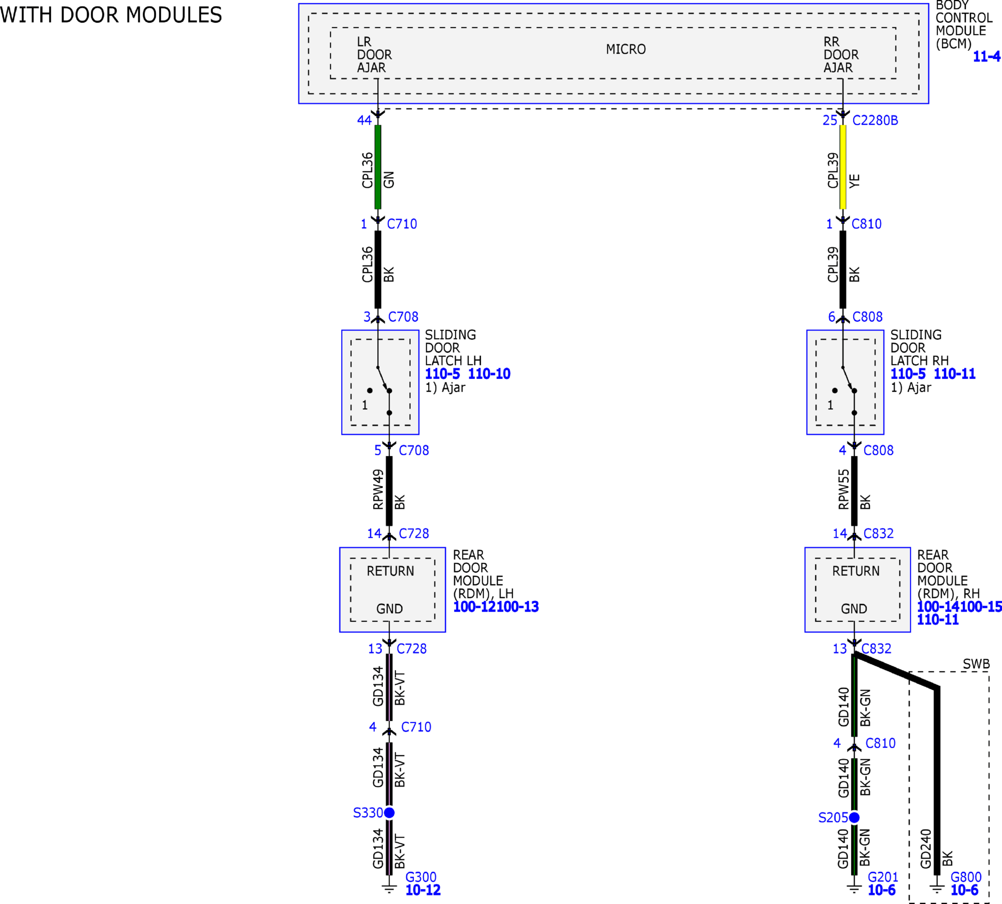Select the G201 ground label
The height and width of the screenshot is (904, 1002).
pos(883,877)
